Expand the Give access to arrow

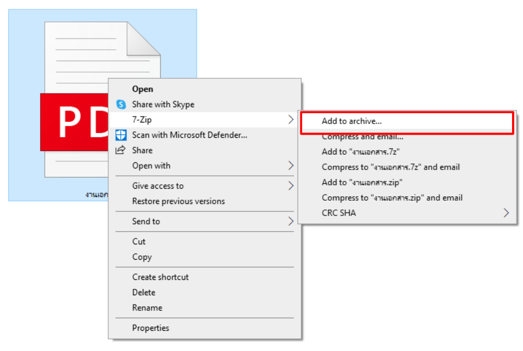(x=291, y=186)
